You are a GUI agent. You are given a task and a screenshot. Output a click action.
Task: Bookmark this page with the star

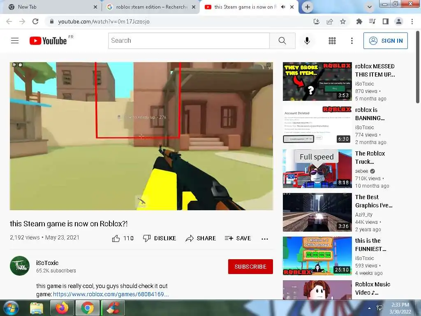click(343, 21)
